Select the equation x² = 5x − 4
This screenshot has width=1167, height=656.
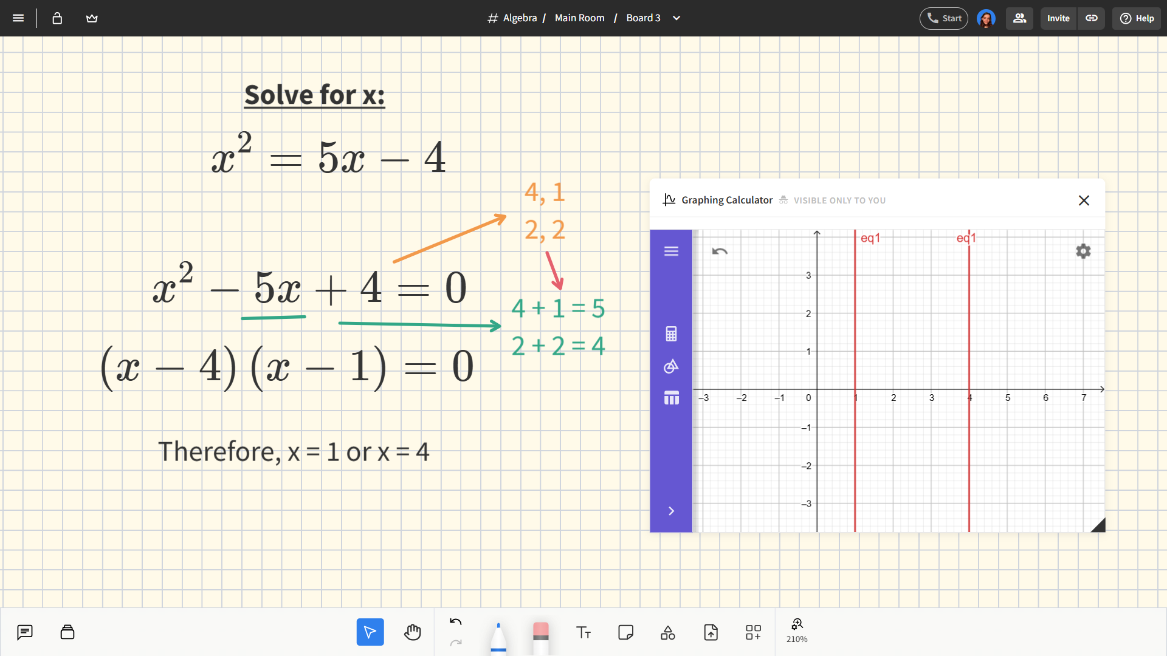[x=329, y=154]
